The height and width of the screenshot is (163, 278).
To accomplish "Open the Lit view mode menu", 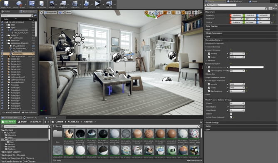I will tap(61, 13).
